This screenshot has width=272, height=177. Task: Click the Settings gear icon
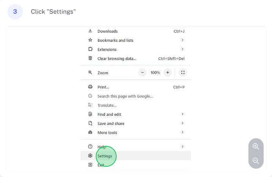tap(90, 156)
